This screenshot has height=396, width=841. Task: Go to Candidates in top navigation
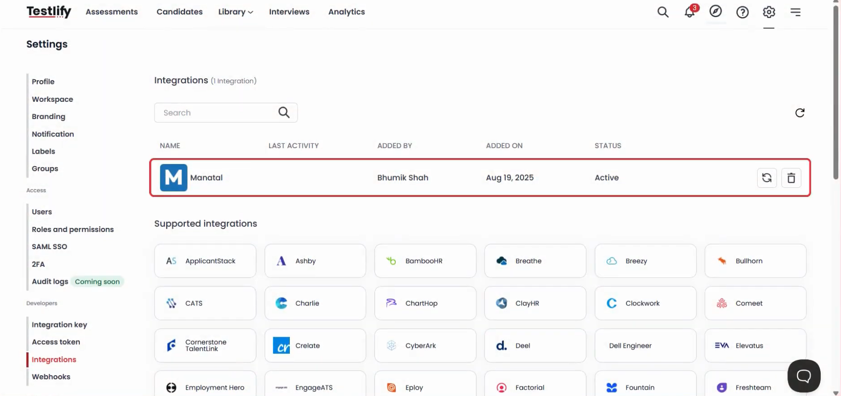pos(179,12)
